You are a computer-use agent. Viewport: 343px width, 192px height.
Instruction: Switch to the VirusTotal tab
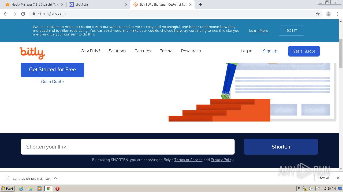tap(98, 5)
